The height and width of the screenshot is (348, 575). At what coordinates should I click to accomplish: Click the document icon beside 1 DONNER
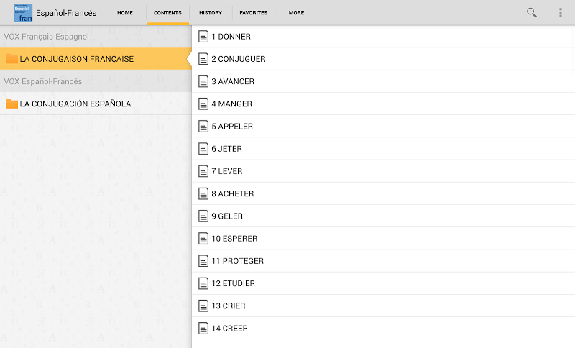coord(203,36)
